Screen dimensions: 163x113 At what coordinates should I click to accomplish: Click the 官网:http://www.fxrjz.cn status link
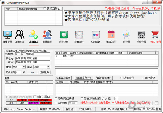pos(20,109)
